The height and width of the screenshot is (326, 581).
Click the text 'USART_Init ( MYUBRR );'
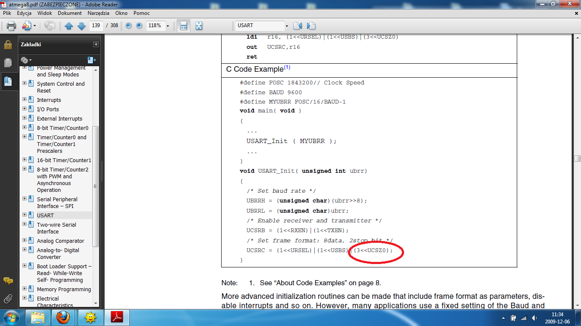[291, 141]
